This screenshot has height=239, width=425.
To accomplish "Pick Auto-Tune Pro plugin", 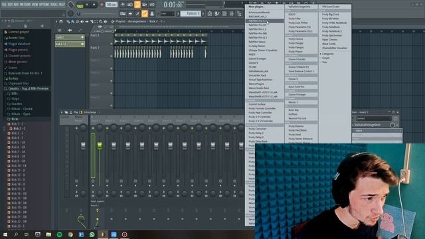I will (296, 87).
